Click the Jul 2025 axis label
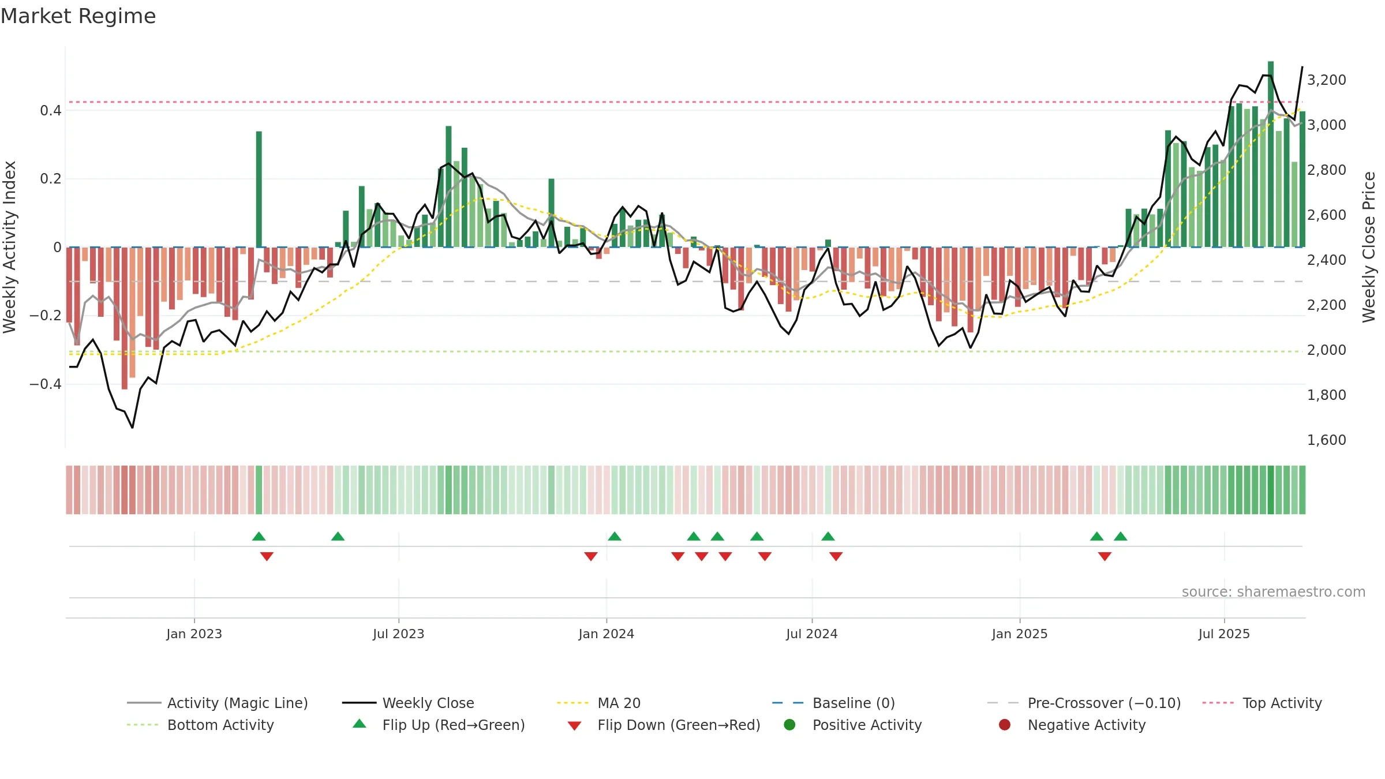This screenshot has width=1385, height=779. 1224,634
